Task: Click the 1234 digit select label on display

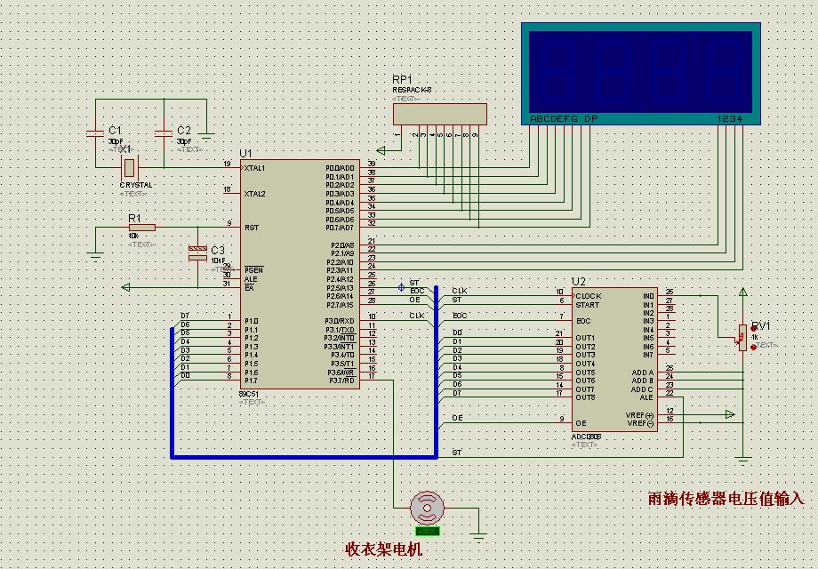Action: 730,119
